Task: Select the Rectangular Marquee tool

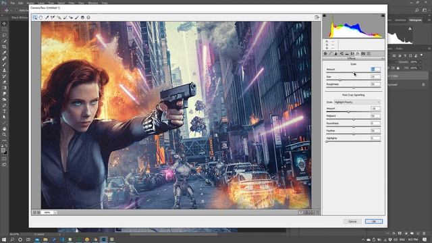Action: [x=4, y=29]
